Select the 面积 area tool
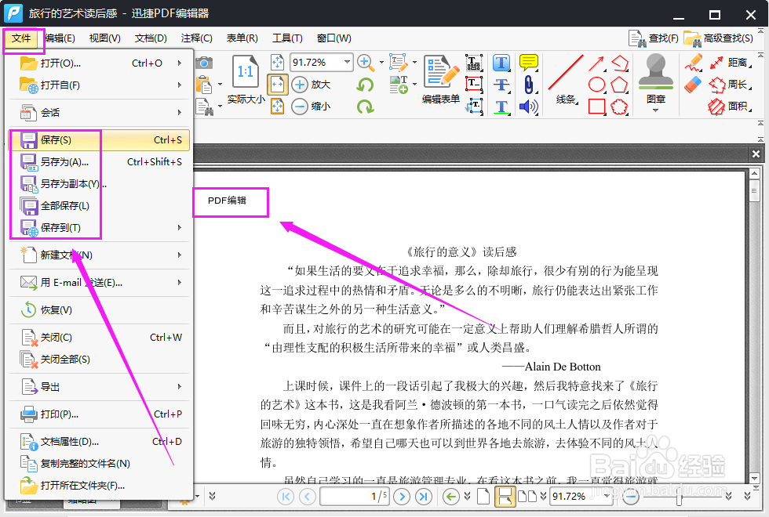The image size is (769, 517). point(731,107)
